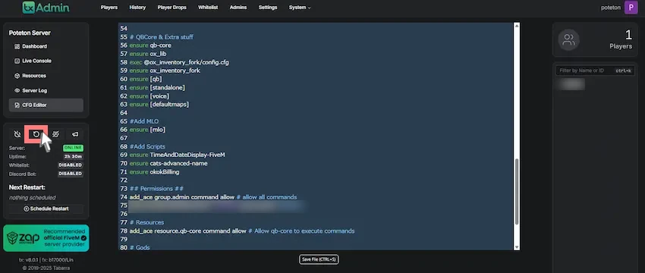645x273 pixels.
Task: Click the # Resources comment on line 77
Action: (x=146, y=222)
